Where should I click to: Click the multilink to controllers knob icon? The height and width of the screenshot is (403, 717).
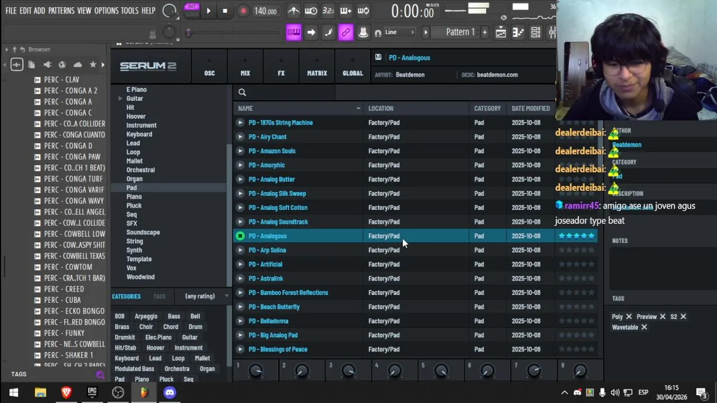coord(363,32)
